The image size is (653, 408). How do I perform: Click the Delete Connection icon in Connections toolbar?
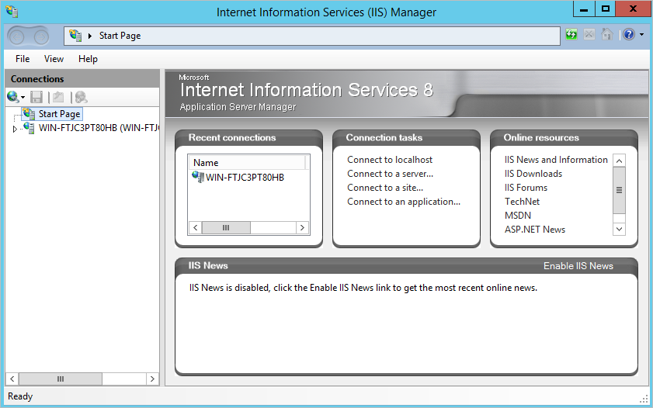click(x=80, y=97)
